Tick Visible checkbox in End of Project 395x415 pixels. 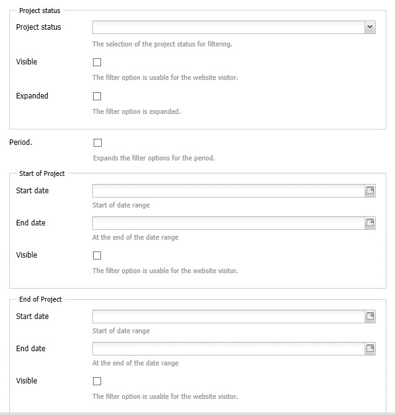click(97, 382)
